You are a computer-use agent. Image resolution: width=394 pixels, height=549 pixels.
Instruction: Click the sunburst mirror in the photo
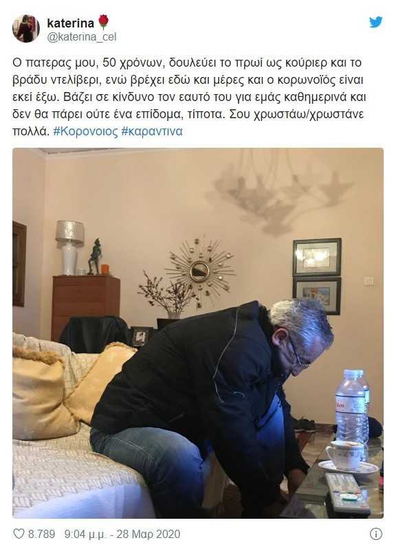click(x=200, y=271)
